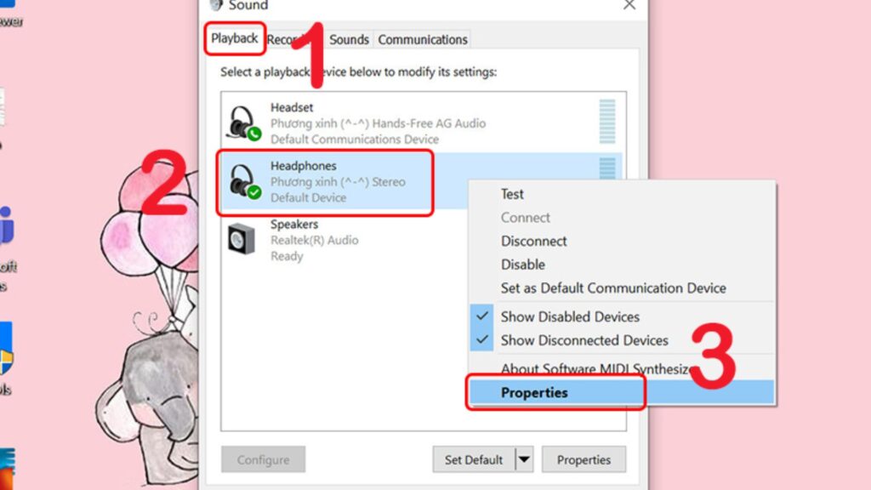Screen dimensions: 871x490
Task: Click the Sound window title icon
Action: point(215,5)
